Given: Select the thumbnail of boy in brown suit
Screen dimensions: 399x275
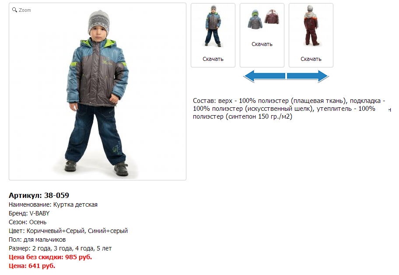Looking at the screenshot, I should coord(311,25).
